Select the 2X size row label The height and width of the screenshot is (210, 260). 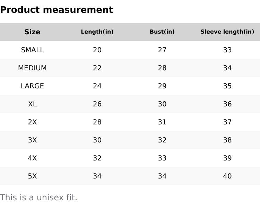(32, 122)
